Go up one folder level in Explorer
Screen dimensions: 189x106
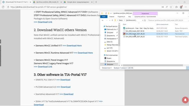coord(112,20)
